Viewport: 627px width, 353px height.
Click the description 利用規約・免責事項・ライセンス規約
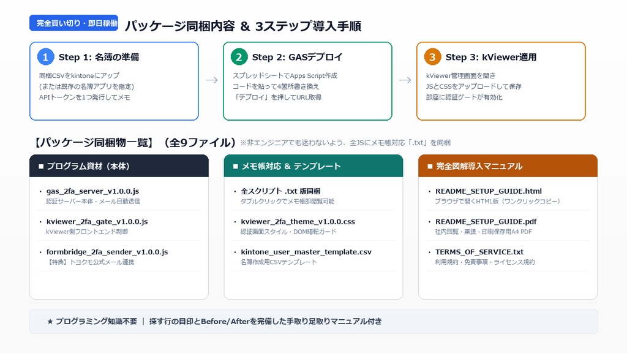click(485, 262)
